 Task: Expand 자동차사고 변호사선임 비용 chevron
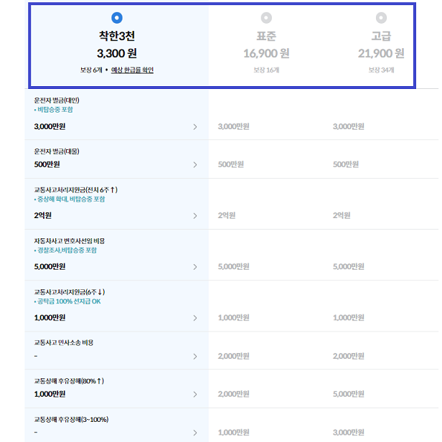pos(195,267)
